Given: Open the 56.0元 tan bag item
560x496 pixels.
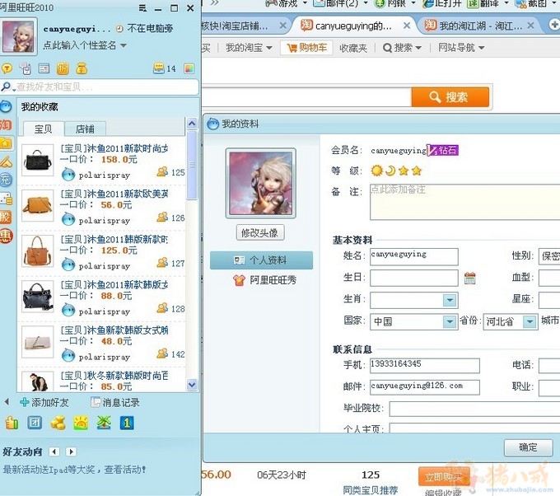Looking at the screenshot, I should pos(103,207).
